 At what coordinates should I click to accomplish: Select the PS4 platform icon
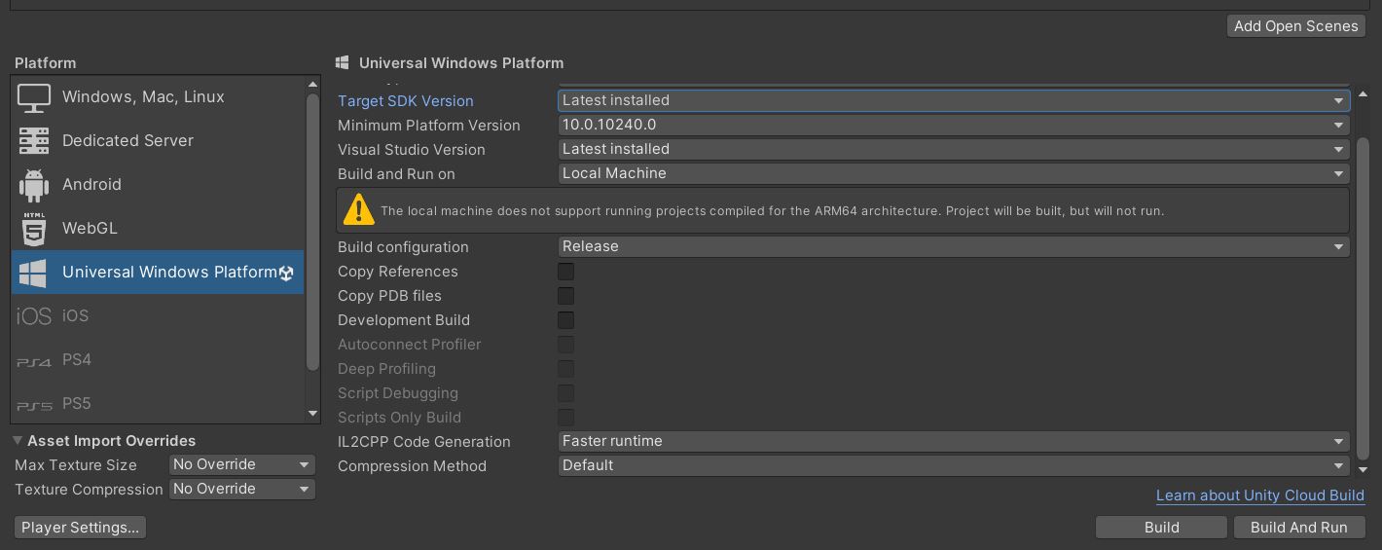coord(34,361)
